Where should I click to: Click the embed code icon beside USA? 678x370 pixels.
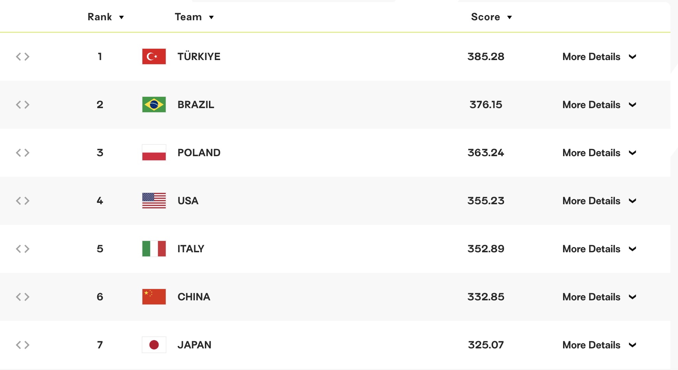click(23, 201)
